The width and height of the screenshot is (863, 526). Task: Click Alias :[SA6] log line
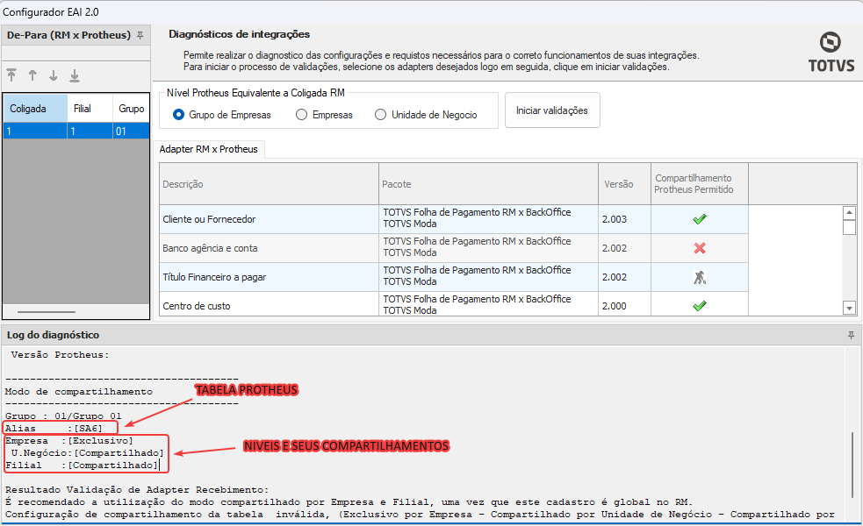click(54, 428)
